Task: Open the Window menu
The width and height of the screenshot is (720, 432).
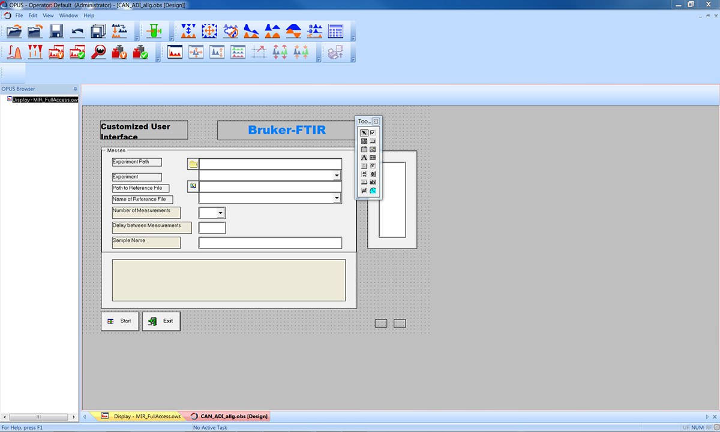Action: point(69,15)
